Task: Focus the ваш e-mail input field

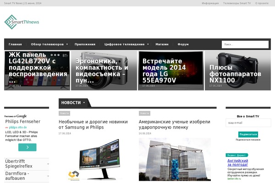Action: pos(248,123)
